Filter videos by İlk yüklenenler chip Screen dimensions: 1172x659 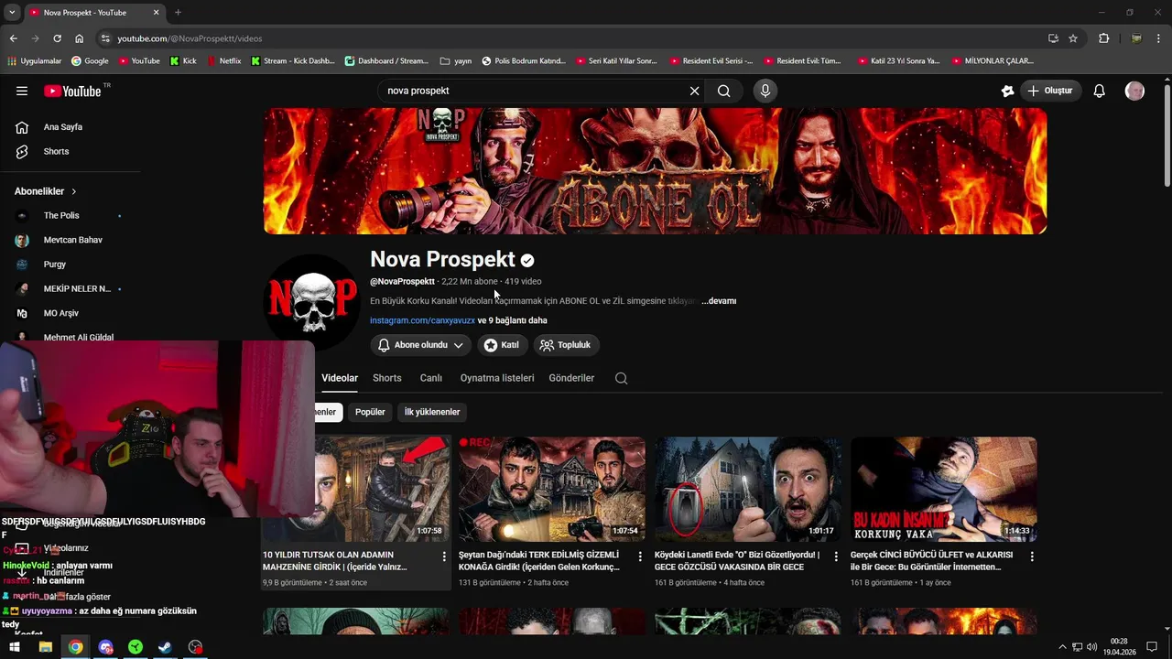pyautogui.click(x=432, y=412)
